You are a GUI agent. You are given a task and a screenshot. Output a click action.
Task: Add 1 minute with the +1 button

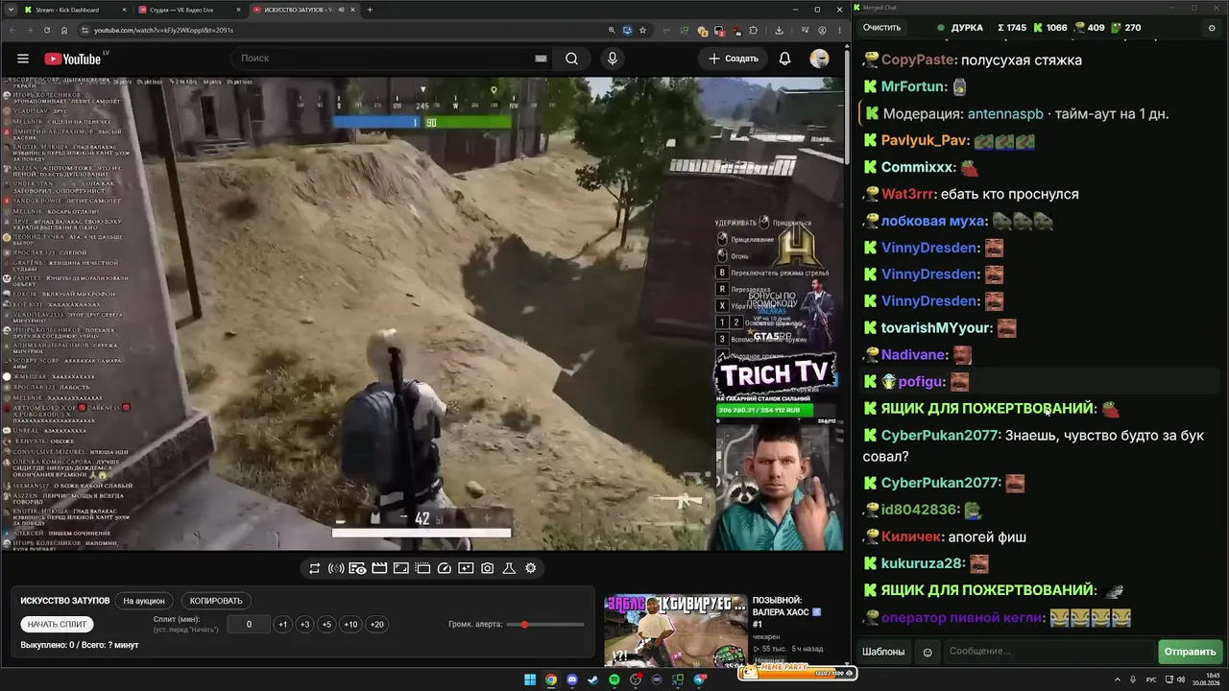click(x=282, y=624)
